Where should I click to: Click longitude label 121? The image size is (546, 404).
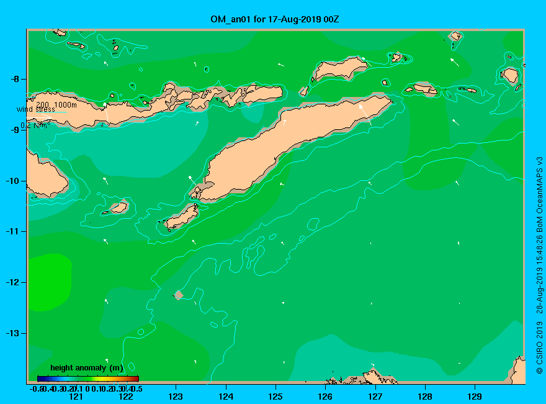coord(76,397)
